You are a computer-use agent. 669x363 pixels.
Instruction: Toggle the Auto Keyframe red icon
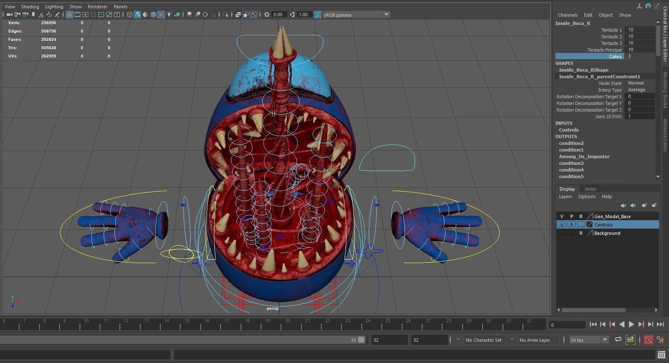[x=648, y=340]
